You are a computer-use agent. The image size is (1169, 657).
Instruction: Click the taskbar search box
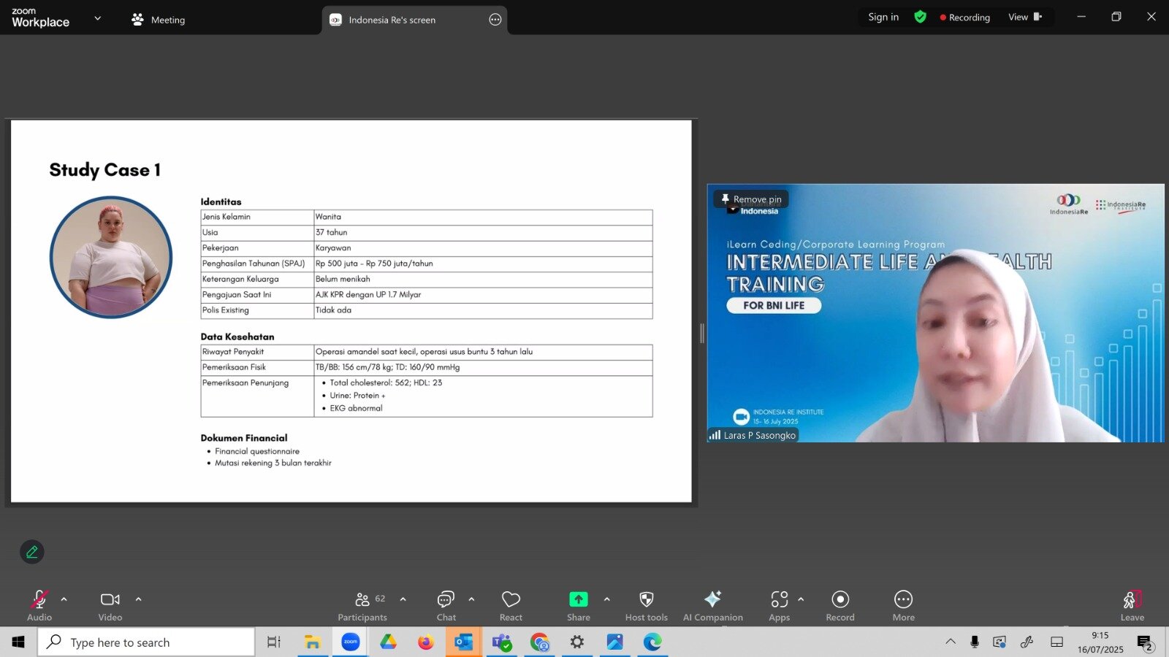[x=146, y=642]
